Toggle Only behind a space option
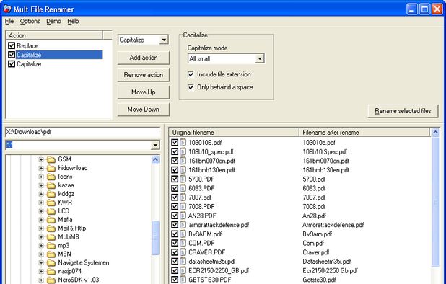This screenshot has width=446, height=284. point(191,87)
